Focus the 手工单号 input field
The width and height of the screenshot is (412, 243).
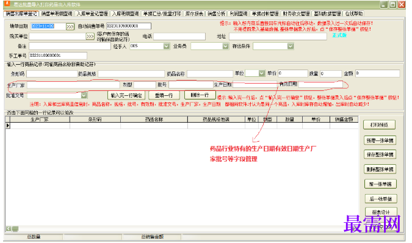tap(58, 56)
